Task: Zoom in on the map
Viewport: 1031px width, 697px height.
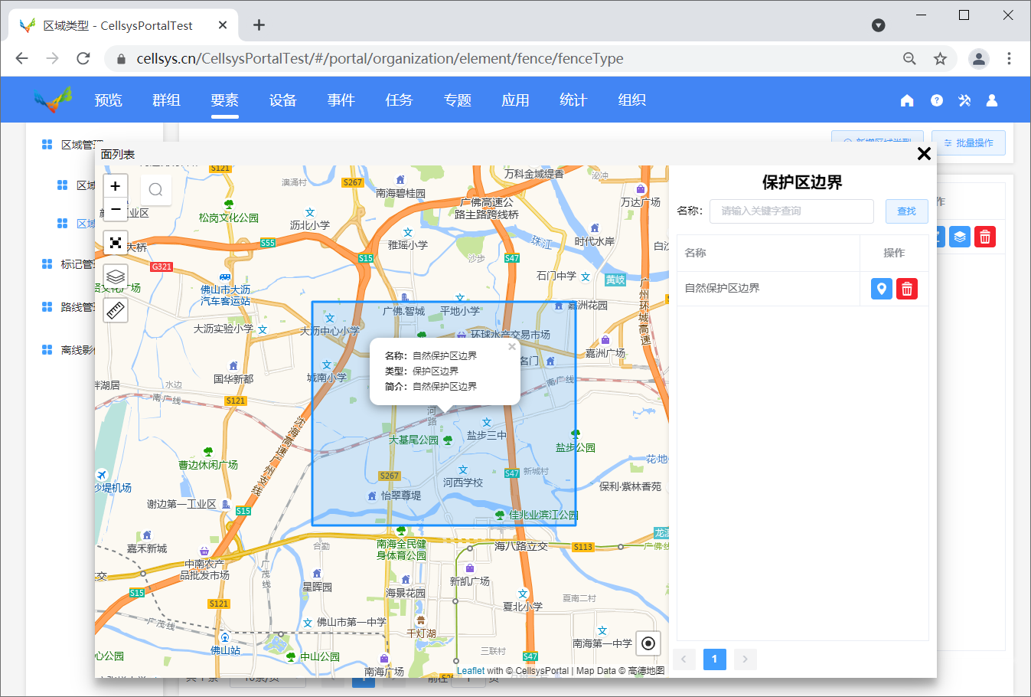Action: pos(116,186)
